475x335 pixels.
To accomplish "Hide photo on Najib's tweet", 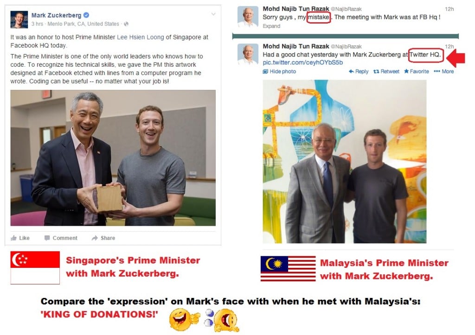I will pyautogui.click(x=279, y=71).
